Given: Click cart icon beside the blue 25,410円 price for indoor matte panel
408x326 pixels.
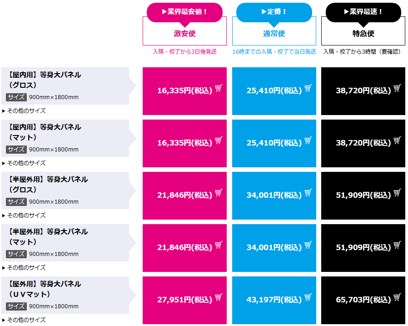Looking at the screenshot, I should pyautogui.click(x=308, y=140).
